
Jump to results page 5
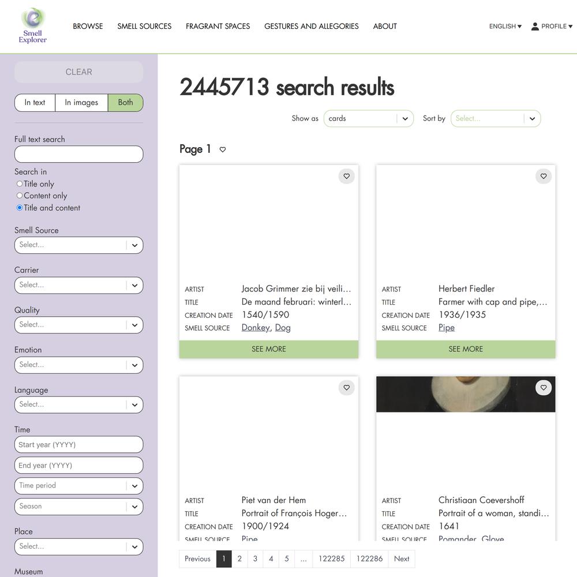coord(287,559)
